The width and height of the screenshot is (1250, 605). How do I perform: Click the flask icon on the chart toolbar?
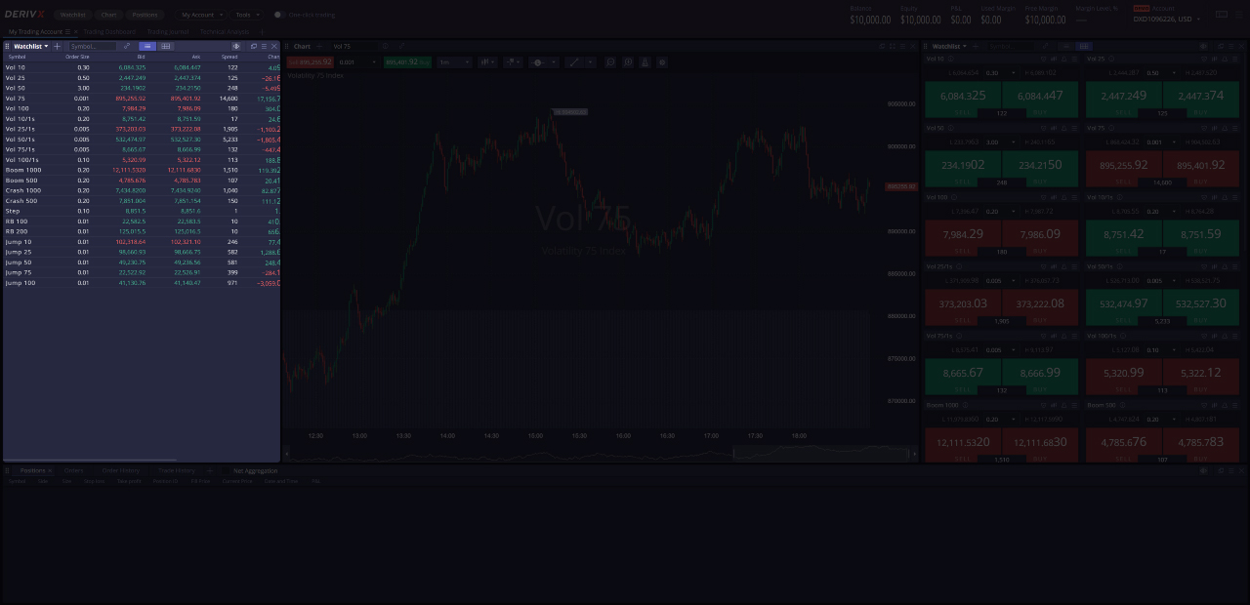coord(646,61)
